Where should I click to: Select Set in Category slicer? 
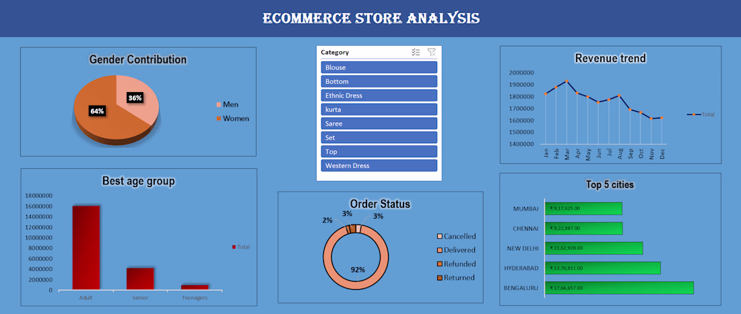(379, 138)
